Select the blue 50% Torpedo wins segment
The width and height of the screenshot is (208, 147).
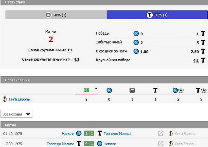(x=157, y=15)
